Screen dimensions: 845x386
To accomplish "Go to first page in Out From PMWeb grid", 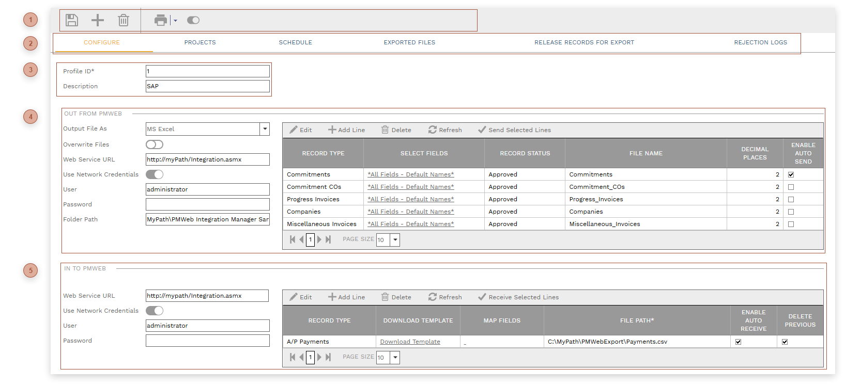I will [x=293, y=239].
